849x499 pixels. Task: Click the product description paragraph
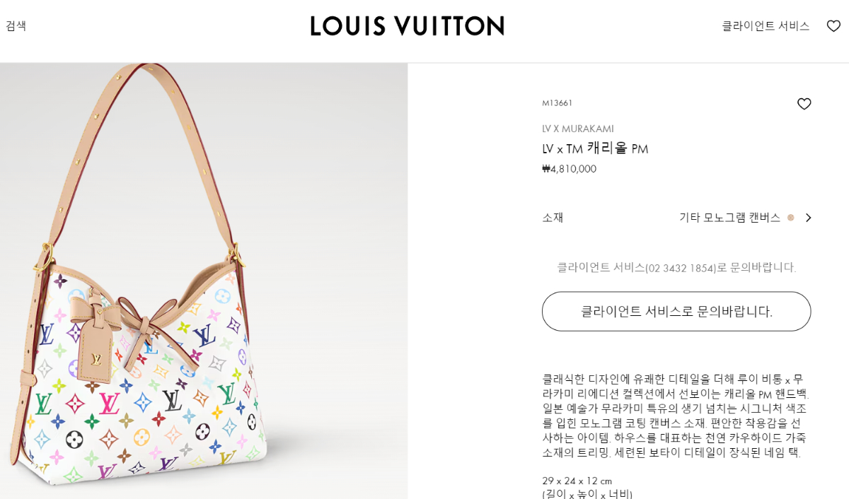click(676, 416)
